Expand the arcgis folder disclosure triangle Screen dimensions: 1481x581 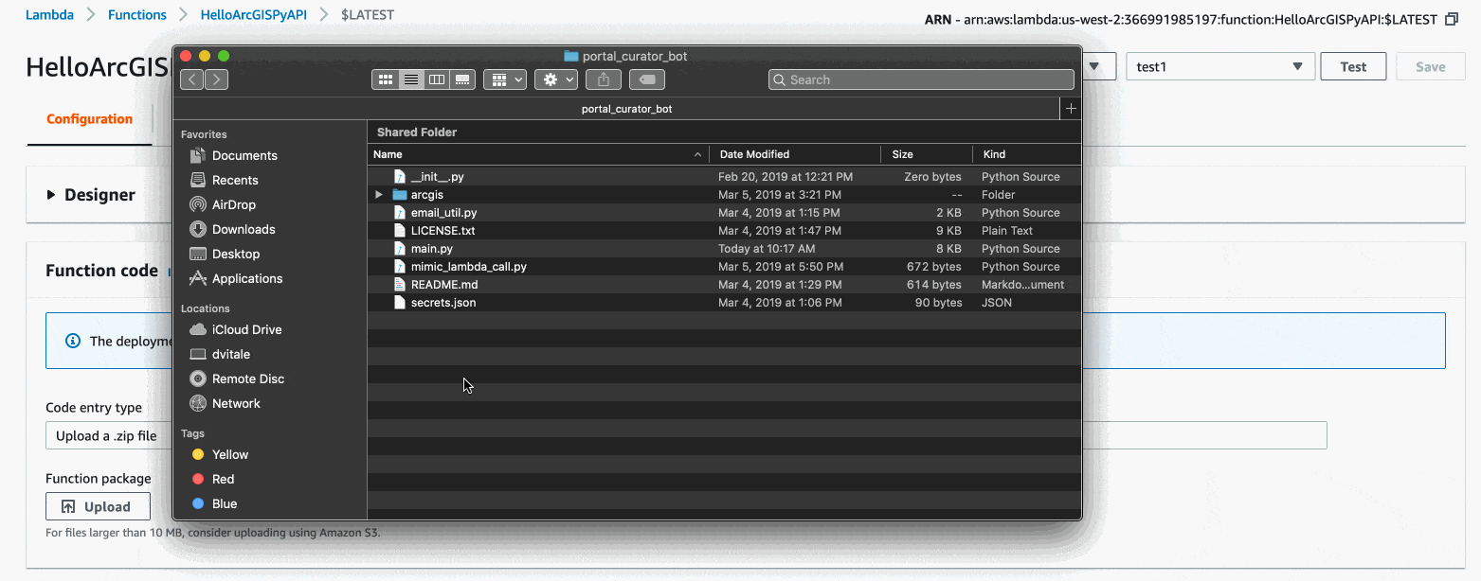379,195
